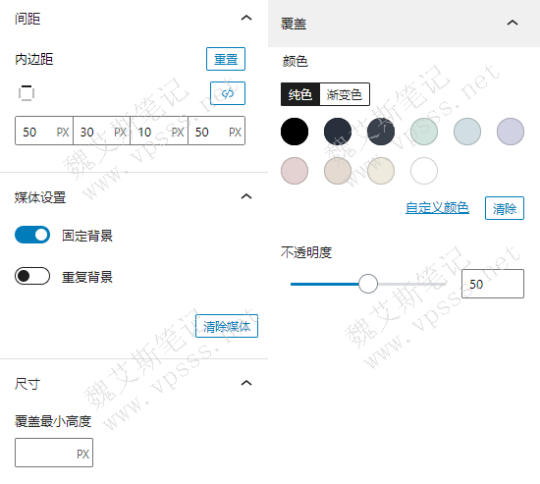This screenshot has height=484, width=540.
Task: Collapse the 媒体设置 section chevron
Action: coord(246,196)
